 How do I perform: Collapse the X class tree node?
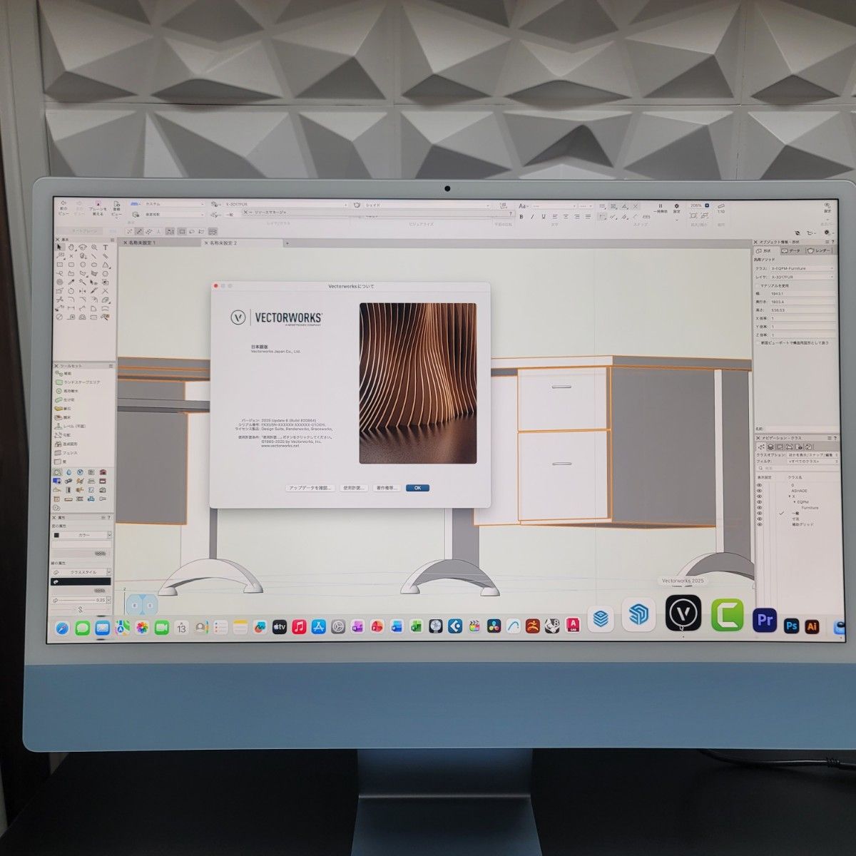790,496
